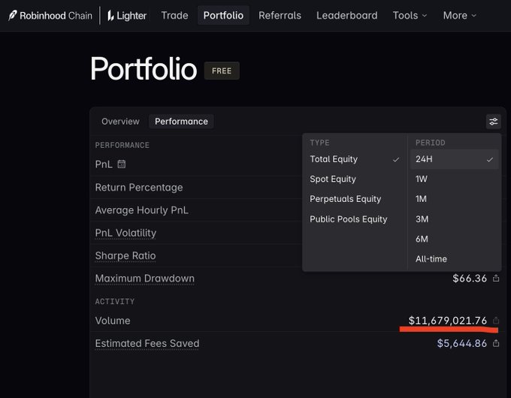Select the 3M period option
This screenshot has height=398, width=511.
click(455, 219)
